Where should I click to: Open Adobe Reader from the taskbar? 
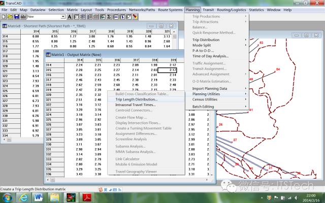[87, 197]
